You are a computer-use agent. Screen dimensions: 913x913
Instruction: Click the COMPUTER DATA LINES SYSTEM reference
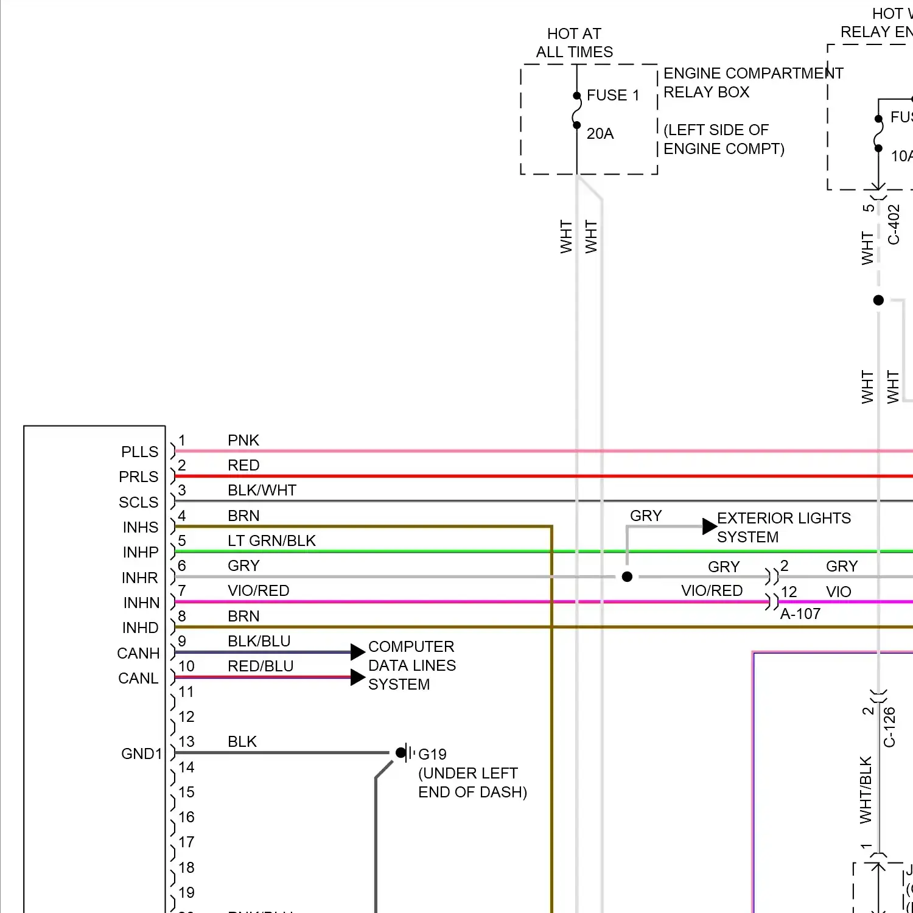412,665
